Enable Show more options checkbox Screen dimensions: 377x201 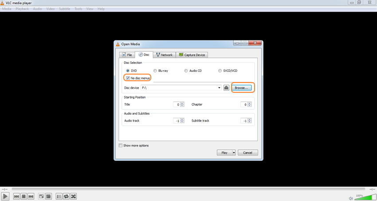coord(121,146)
